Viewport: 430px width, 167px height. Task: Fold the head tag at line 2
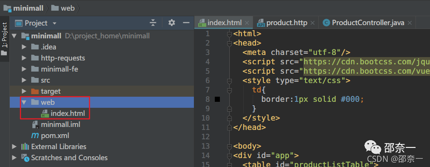click(x=229, y=43)
